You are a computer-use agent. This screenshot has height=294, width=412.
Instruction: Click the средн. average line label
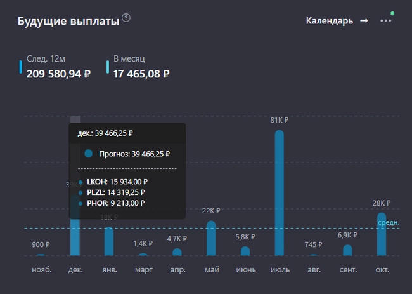pyautogui.click(x=388, y=222)
